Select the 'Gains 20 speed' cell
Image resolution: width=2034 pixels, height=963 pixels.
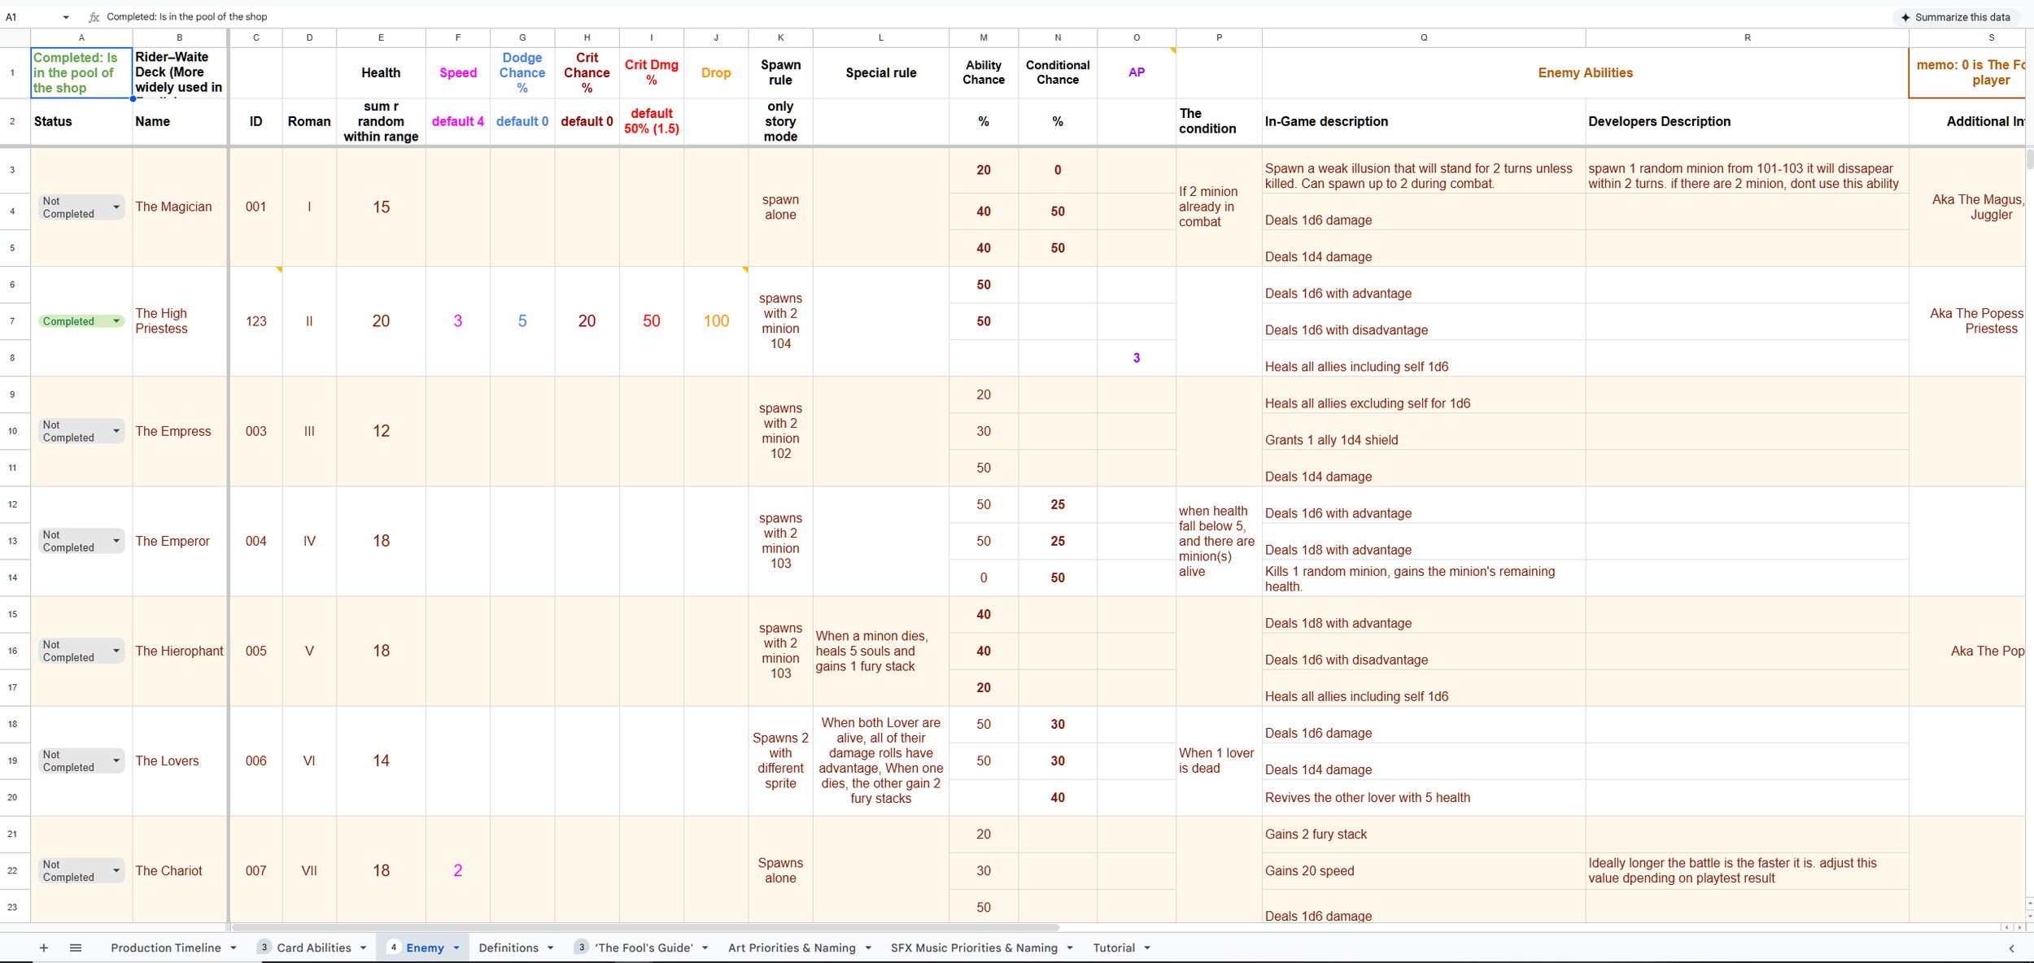1424,871
